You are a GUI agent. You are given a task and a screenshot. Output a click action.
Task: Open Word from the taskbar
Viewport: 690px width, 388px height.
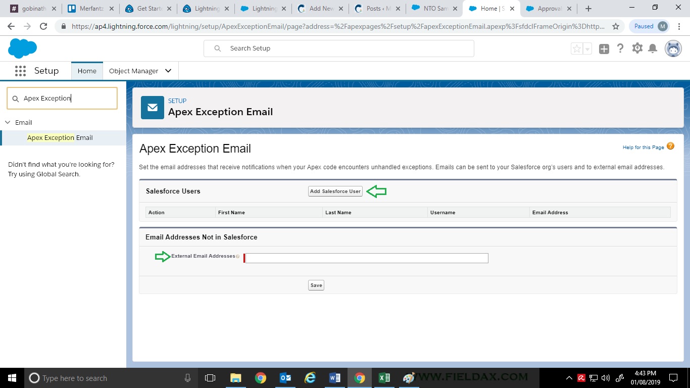coord(335,378)
